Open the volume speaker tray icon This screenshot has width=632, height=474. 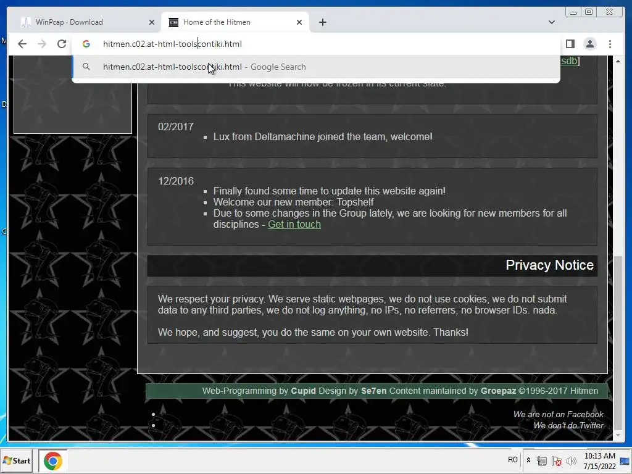pos(571,460)
